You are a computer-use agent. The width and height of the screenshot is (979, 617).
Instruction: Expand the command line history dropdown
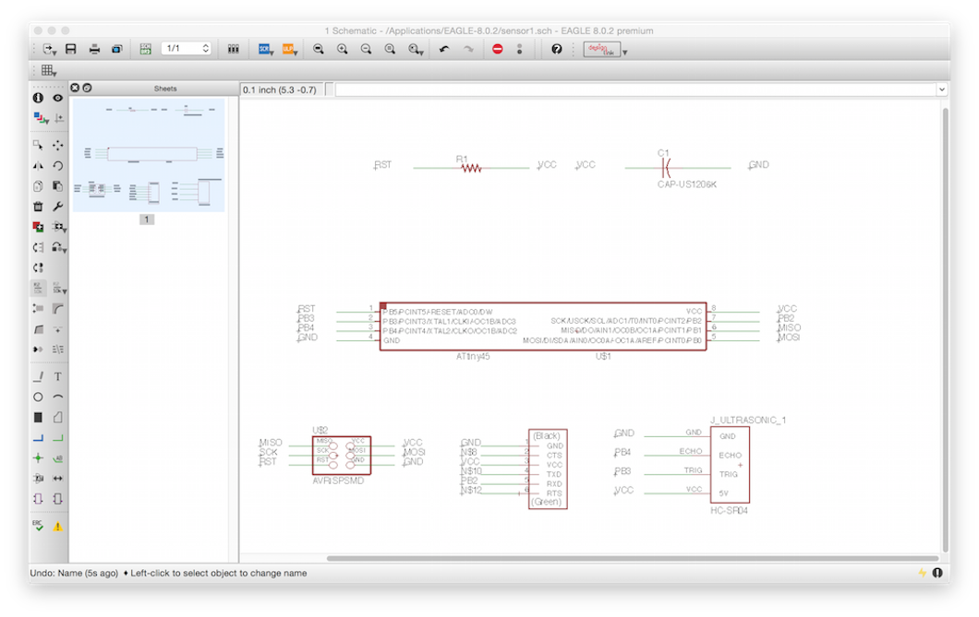941,89
